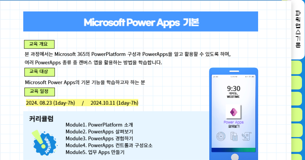Click the 9:30 time on the phone screen
The width and height of the screenshot is (305, 160).
tap(234, 89)
